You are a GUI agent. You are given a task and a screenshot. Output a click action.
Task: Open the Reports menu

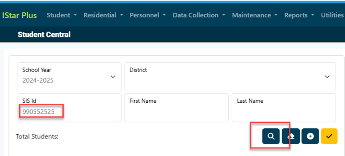pyautogui.click(x=299, y=15)
